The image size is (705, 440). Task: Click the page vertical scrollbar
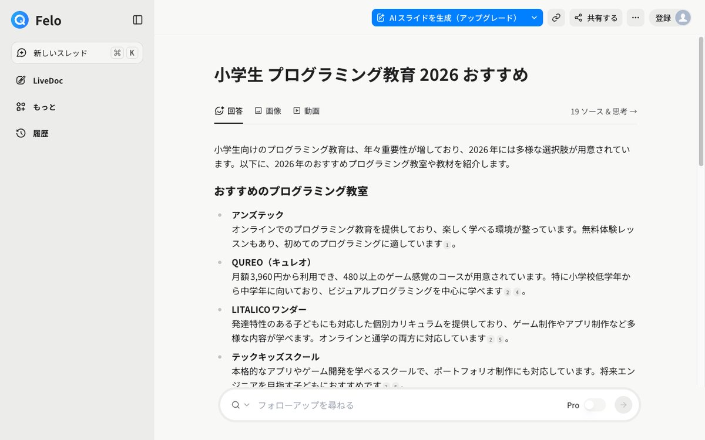click(700, 101)
